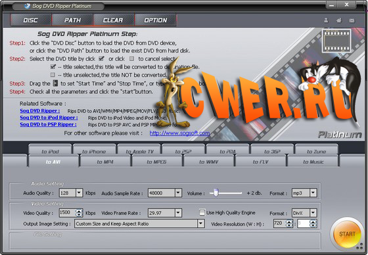368x255 pixels.
Task: Click the app logo icon in title bar
Action: 27,6
